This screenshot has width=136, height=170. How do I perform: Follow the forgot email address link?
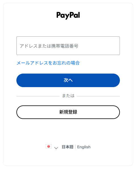click(x=48, y=63)
